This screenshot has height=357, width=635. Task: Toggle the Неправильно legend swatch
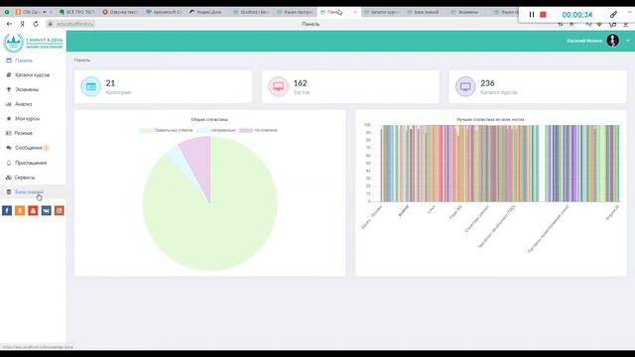click(x=202, y=130)
